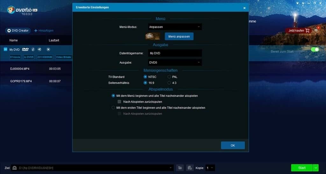Collapse the My DVD task with minus icon
The height and width of the screenshot is (174, 326).
(x=6, y=49)
